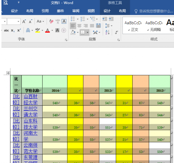Viewport: 174px width, 163px height.
Task: Toggle subscript formatting
Action: pos(13,30)
